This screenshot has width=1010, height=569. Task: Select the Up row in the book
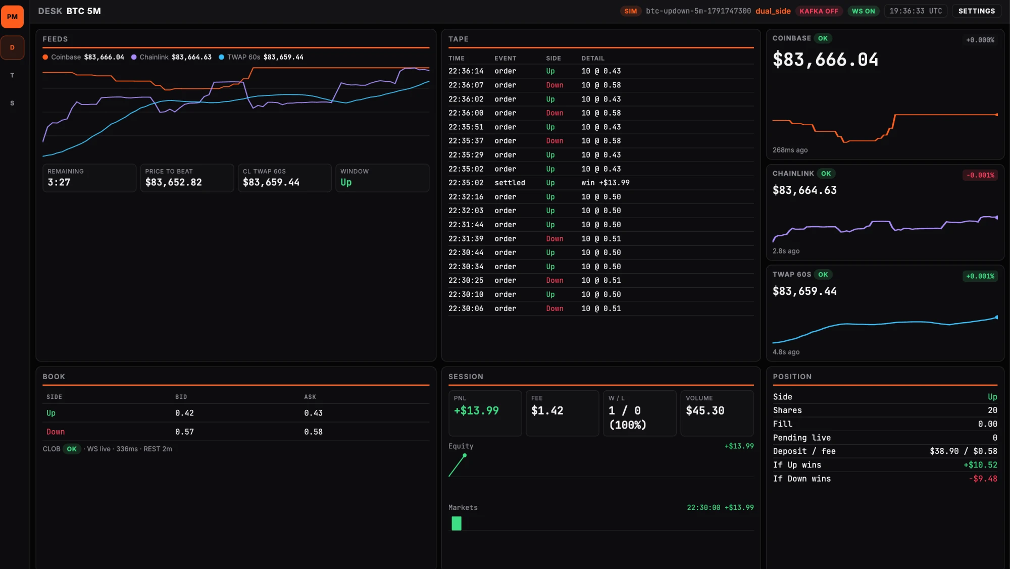[x=236, y=413]
